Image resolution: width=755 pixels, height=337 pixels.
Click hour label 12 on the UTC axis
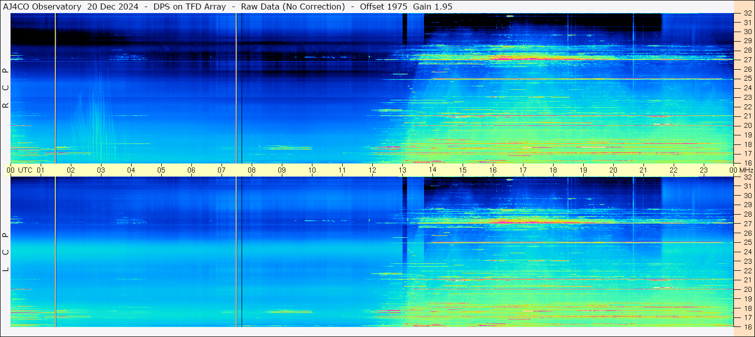pyautogui.click(x=372, y=170)
